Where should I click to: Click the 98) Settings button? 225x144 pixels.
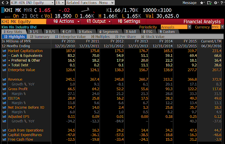pyautogui.click(x=129, y=21)
